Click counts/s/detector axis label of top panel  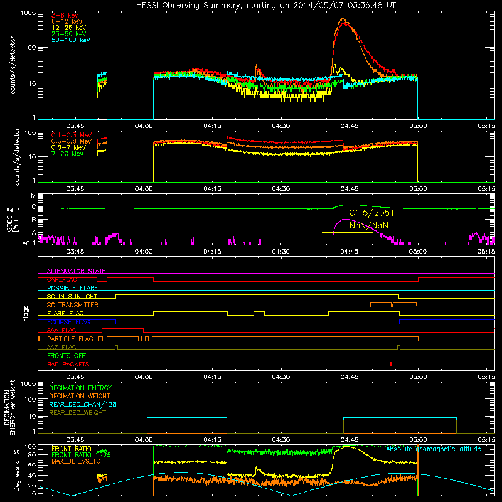[13, 65]
